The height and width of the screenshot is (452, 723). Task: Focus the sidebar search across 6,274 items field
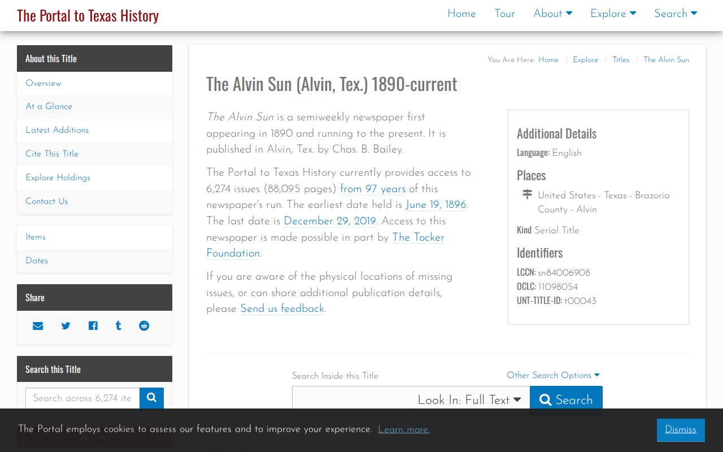click(82, 398)
